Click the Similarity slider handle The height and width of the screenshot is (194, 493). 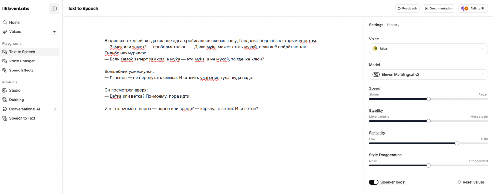457,143
